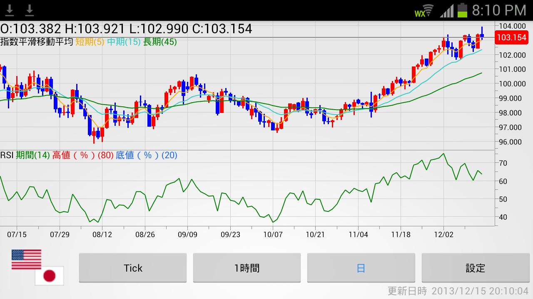The width and height of the screenshot is (533, 299).
Task: Select the 日 daily timeframe
Action: 361,268
